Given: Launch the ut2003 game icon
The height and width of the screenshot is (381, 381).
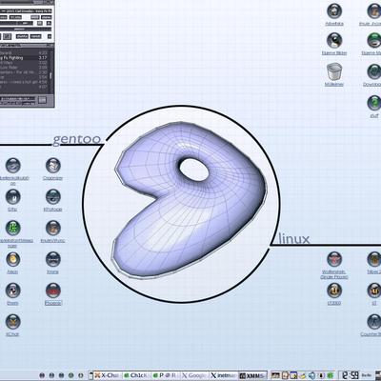Looking at the screenshot, I should (334, 291).
